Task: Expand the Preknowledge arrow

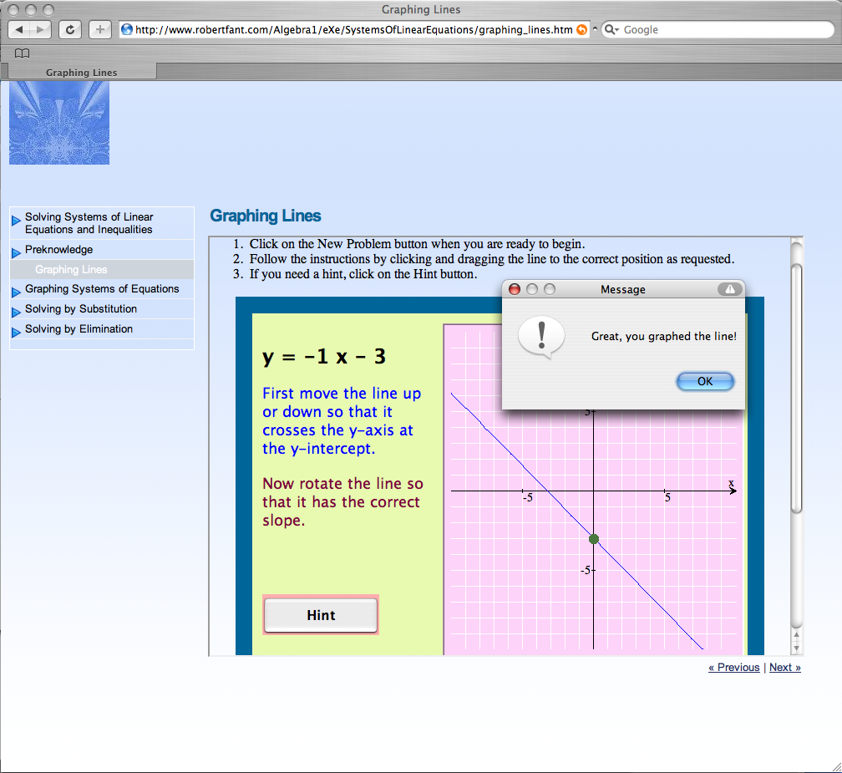Action: pyautogui.click(x=16, y=252)
